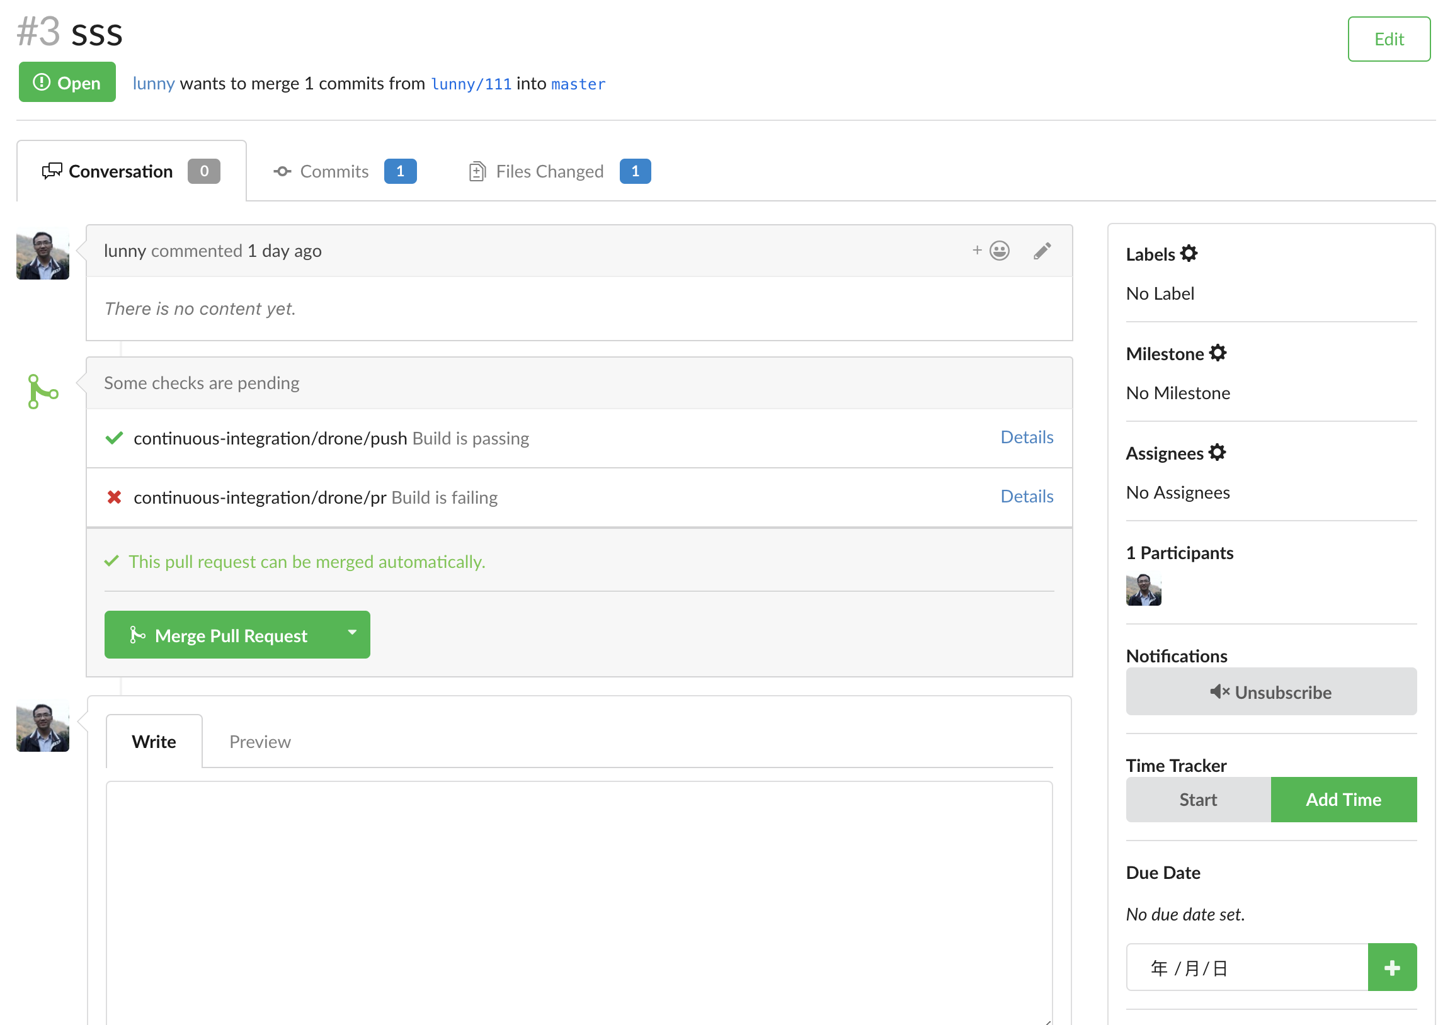Click the due date plus button
This screenshot has height=1025, width=1455.
click(x=1394, y=966)
